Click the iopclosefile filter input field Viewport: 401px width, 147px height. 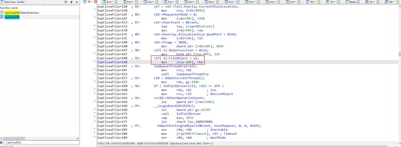(42, 143)
